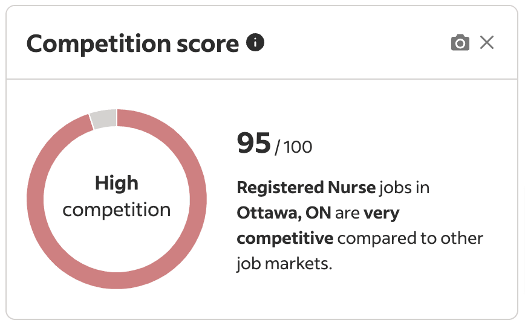Click the bold "Registered Nurse" text

[306, 187]
